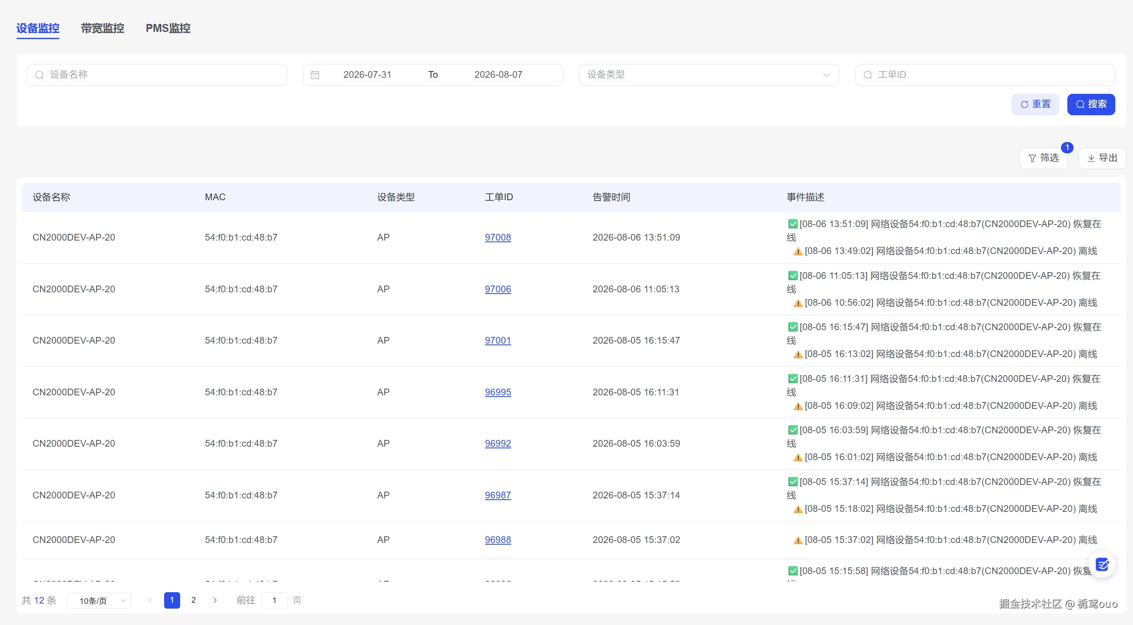Screen dimensions: 1133x625
Task: Open the 设备类型 dropdown filter
Action: (x=709, y=75)
